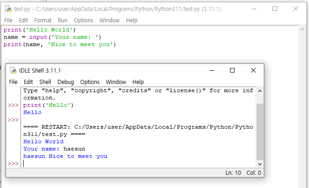Click the shell scrollbar up arrow
Screen dimensions: 309x188
click(260, 91)
